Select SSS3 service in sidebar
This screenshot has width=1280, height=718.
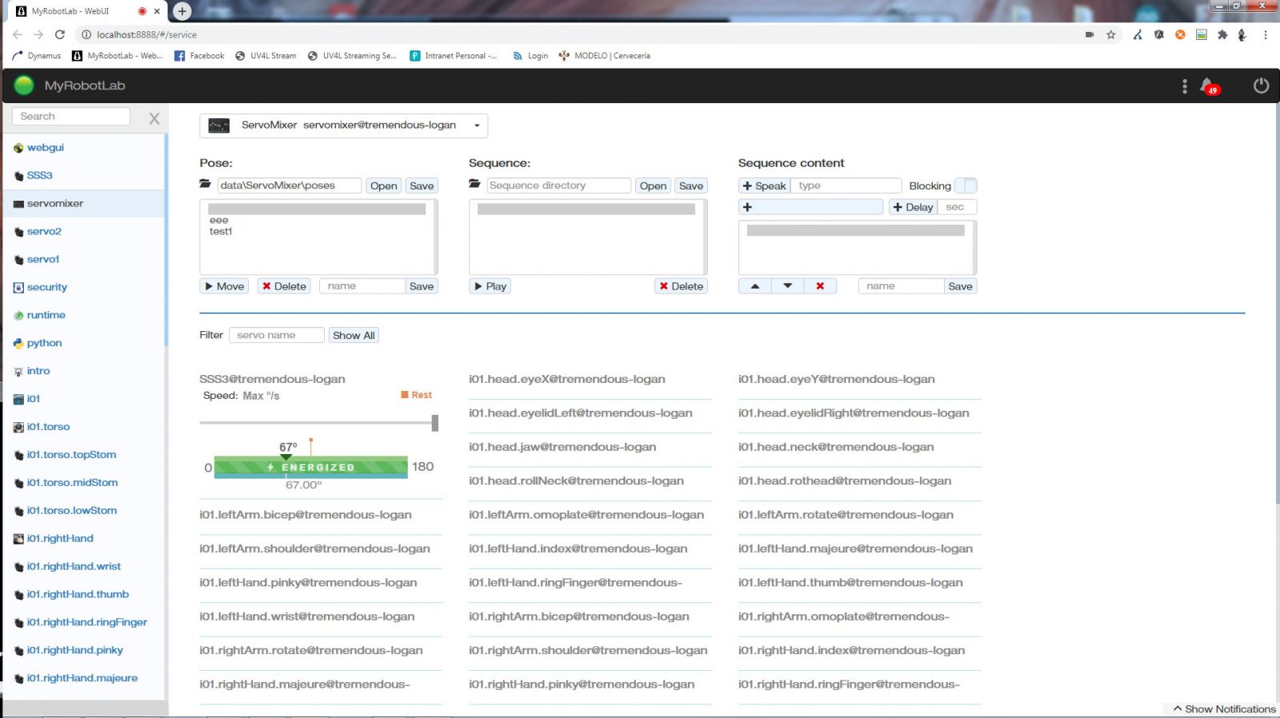coord(39,175)
